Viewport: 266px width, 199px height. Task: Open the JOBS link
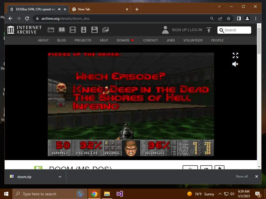(x=171, y=40)
